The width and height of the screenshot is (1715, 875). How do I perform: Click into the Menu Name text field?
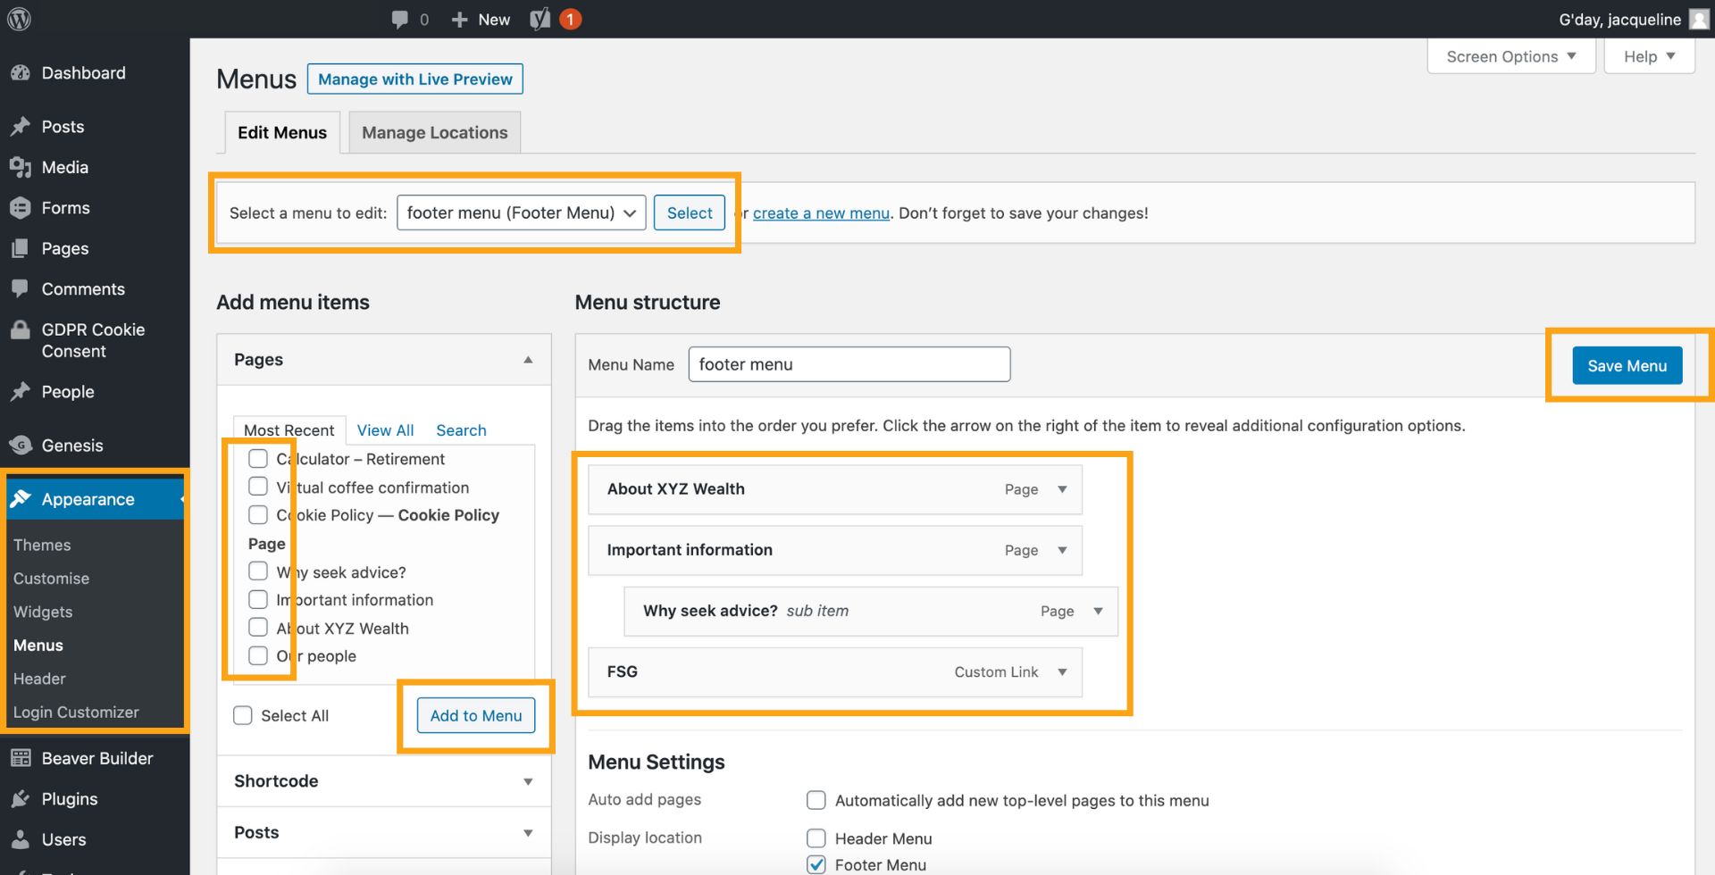pos(849,364)
